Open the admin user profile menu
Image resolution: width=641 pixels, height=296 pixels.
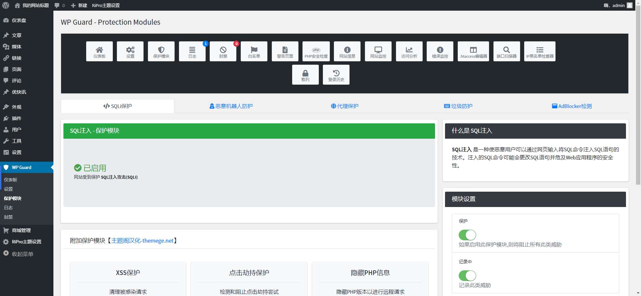tap(618, 5)
